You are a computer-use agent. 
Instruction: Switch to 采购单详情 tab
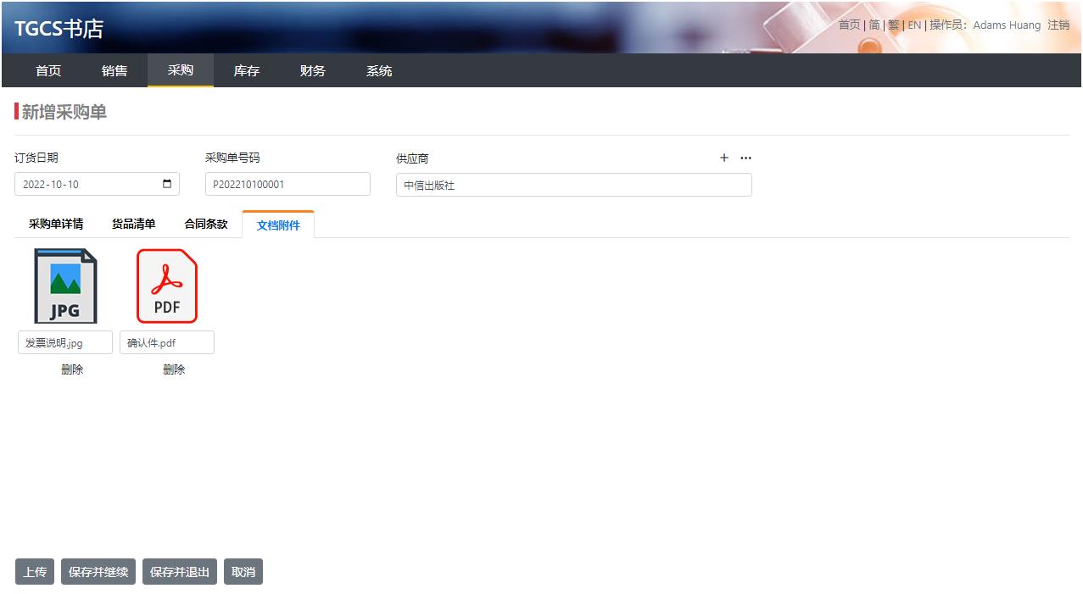click(x=56, y=225)
